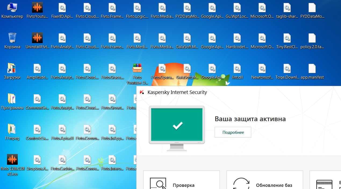
Task: Select the Flvto.Intero... file
Action: [x=112, y=163]
